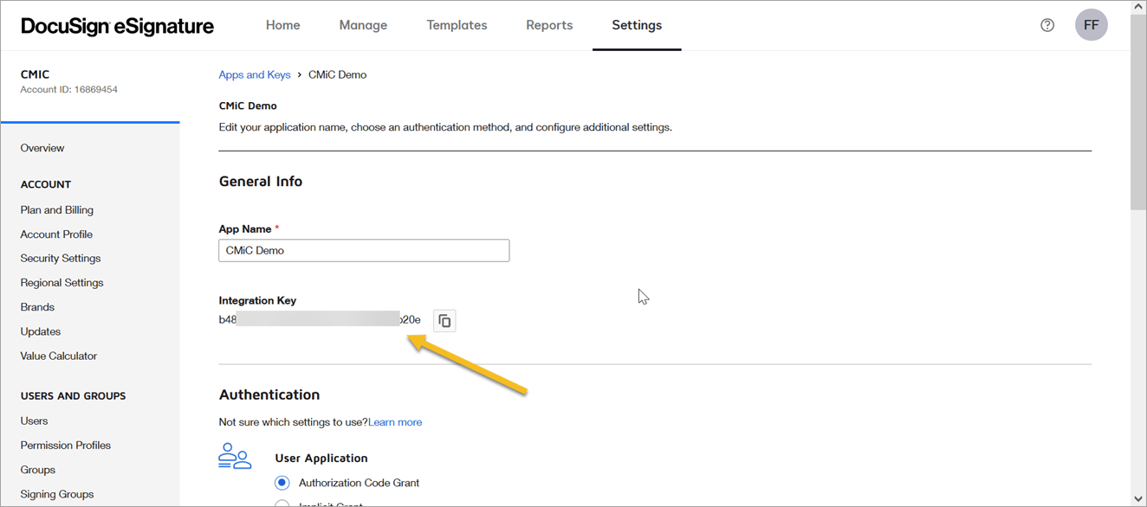Image resolution: width=1147 pixels, height=507 pixels.
Task: Open the FF user avatar menu
Action: pos(1092,25)
